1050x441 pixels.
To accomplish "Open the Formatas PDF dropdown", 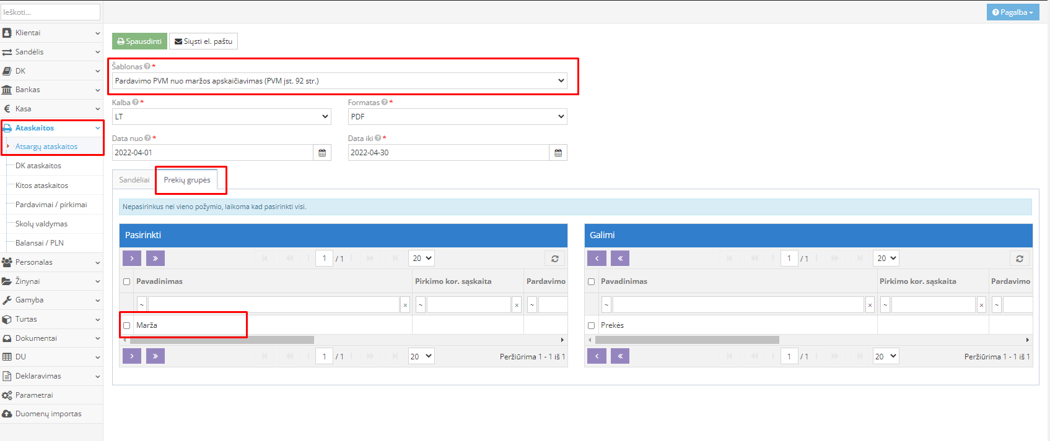I will (457, 117).
